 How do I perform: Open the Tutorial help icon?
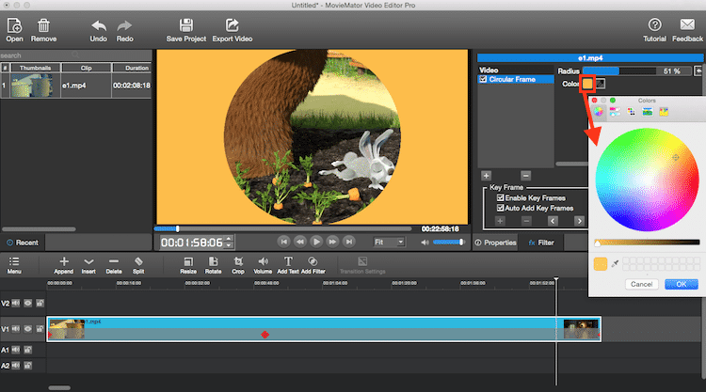[x=654, y=30]
